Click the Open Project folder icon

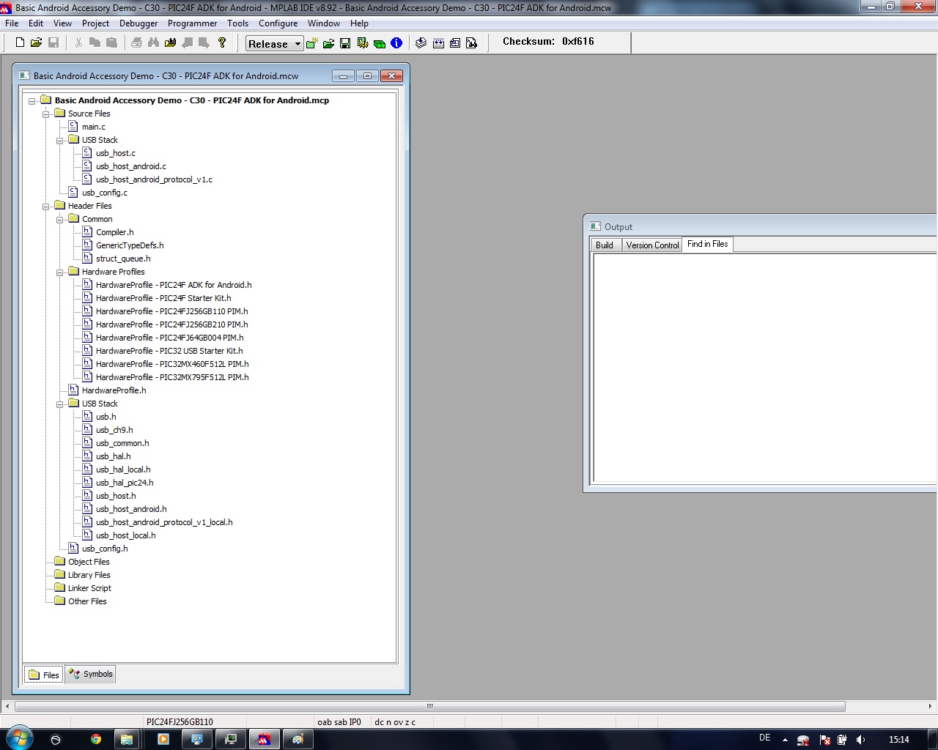coord(328,43)
